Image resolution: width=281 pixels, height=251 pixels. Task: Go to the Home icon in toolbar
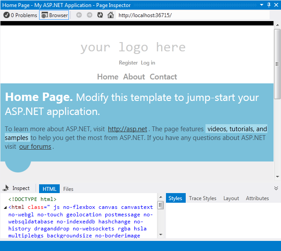[x=111, y=15]
